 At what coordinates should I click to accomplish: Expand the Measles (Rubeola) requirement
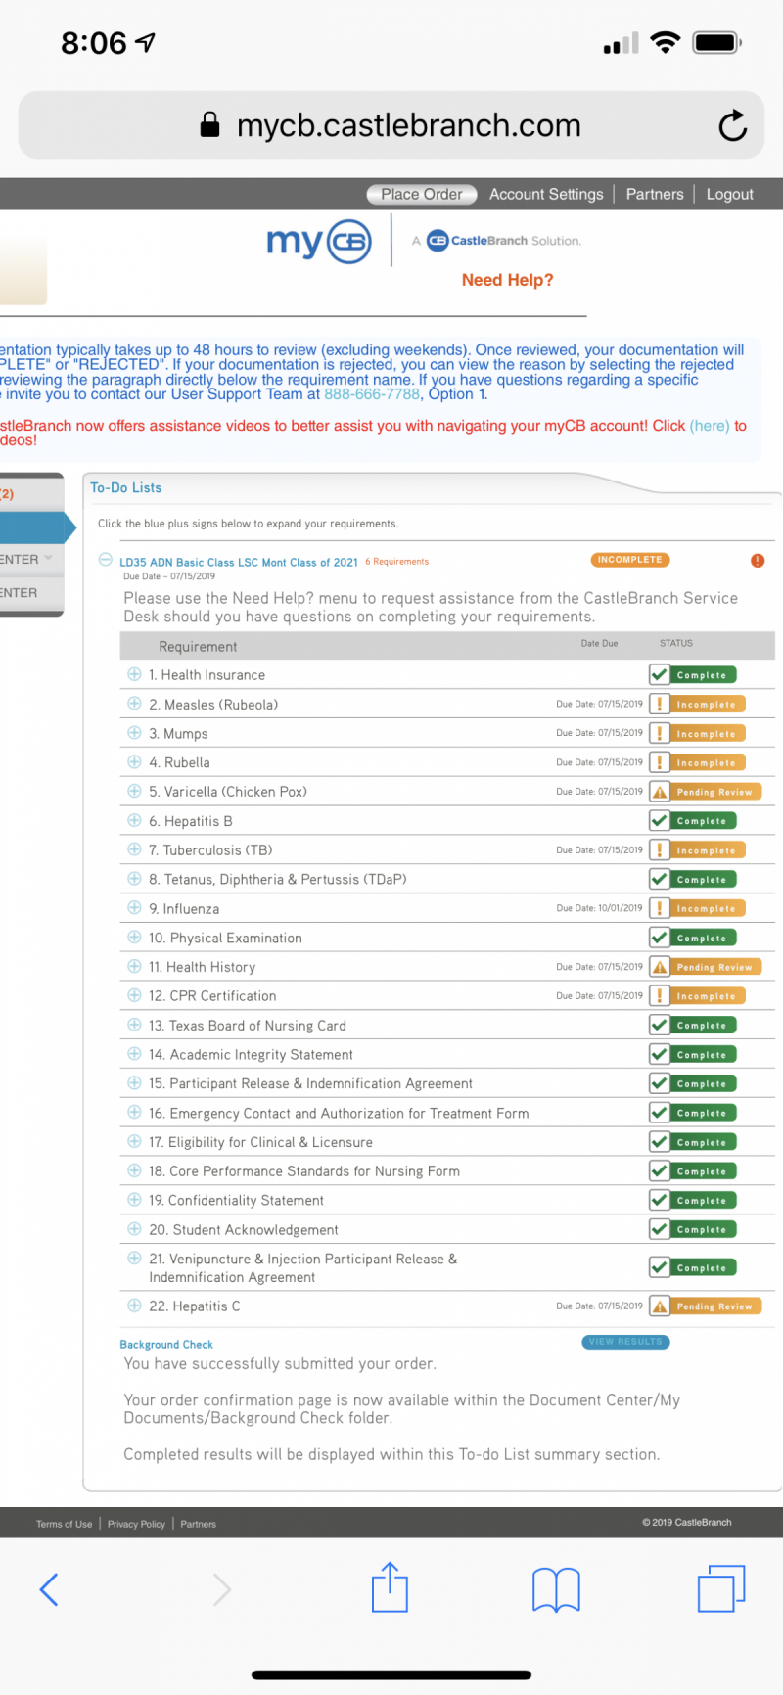(135, 704)
